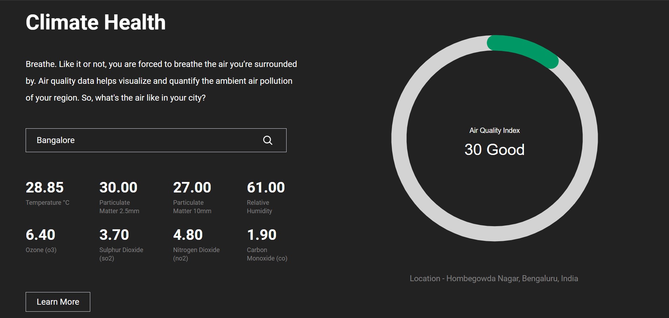This screenshot has height=318, width=669.
Task: Click the Particulate Matter 10mm reading
Action: 192,188
